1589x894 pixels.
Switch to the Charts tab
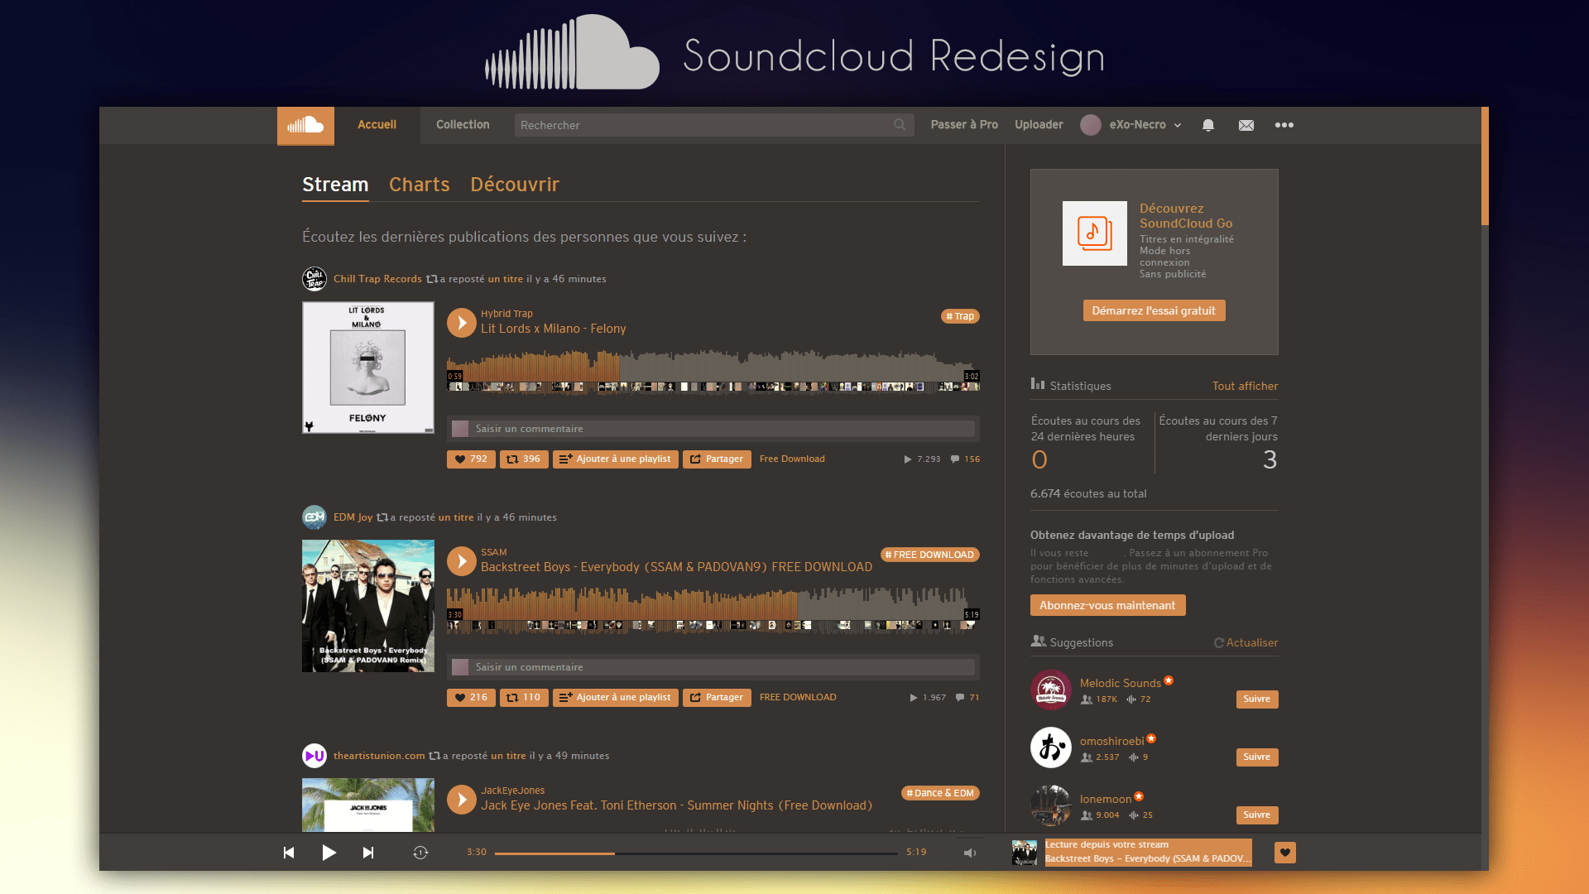tap(419, 185)
